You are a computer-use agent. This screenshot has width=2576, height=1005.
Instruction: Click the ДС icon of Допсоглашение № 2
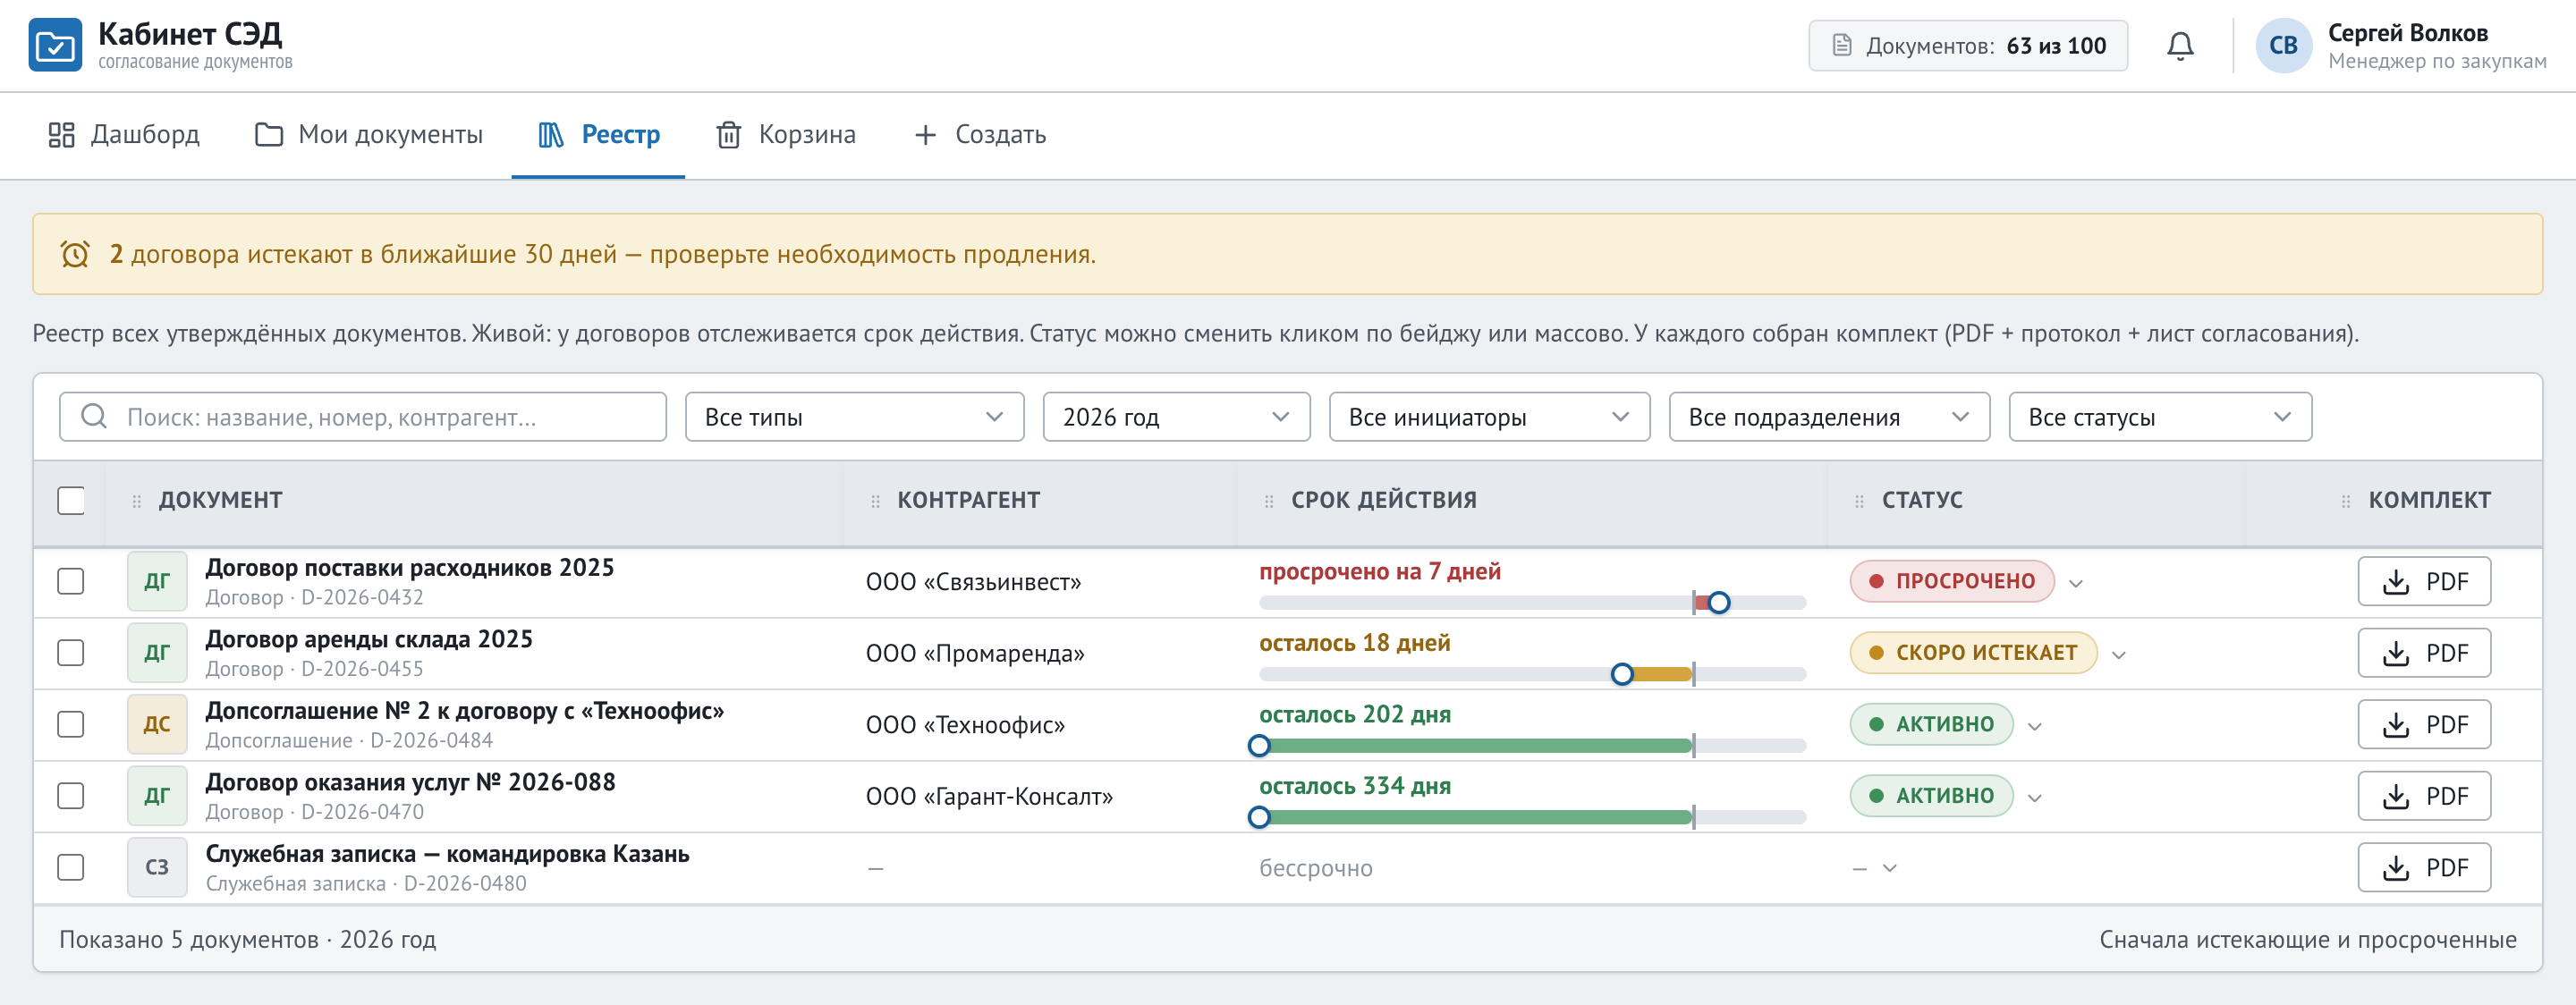pos(157,725)
